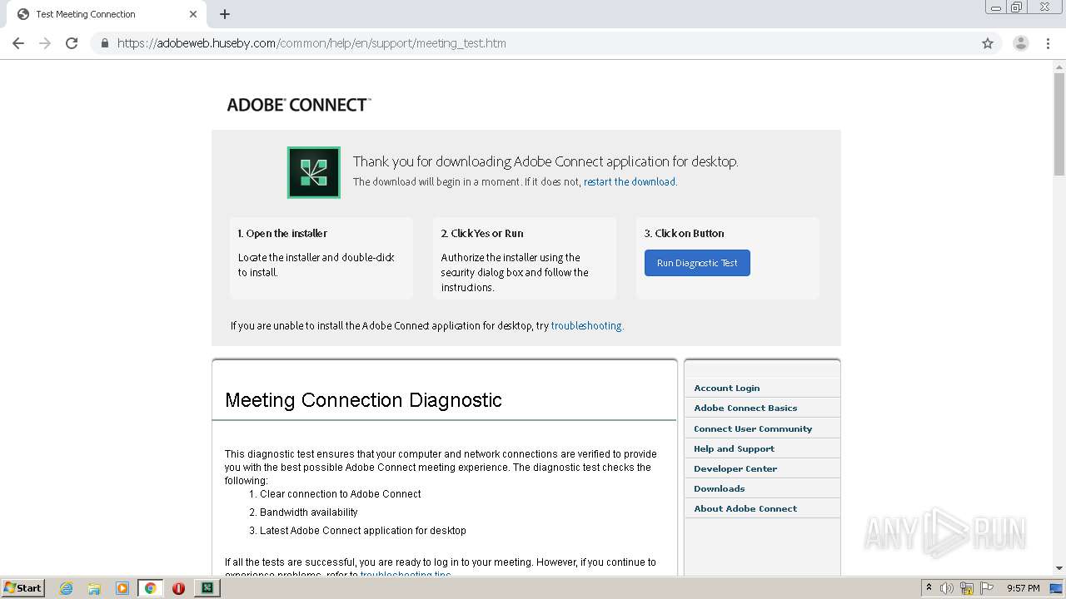Open Chrome three-dot menu
The height and width of the screenshot is (599, 1066).
tap(1048, 43)
